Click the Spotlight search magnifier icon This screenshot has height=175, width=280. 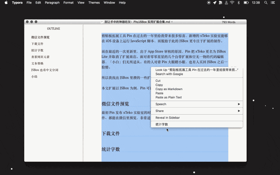point(266,3)
